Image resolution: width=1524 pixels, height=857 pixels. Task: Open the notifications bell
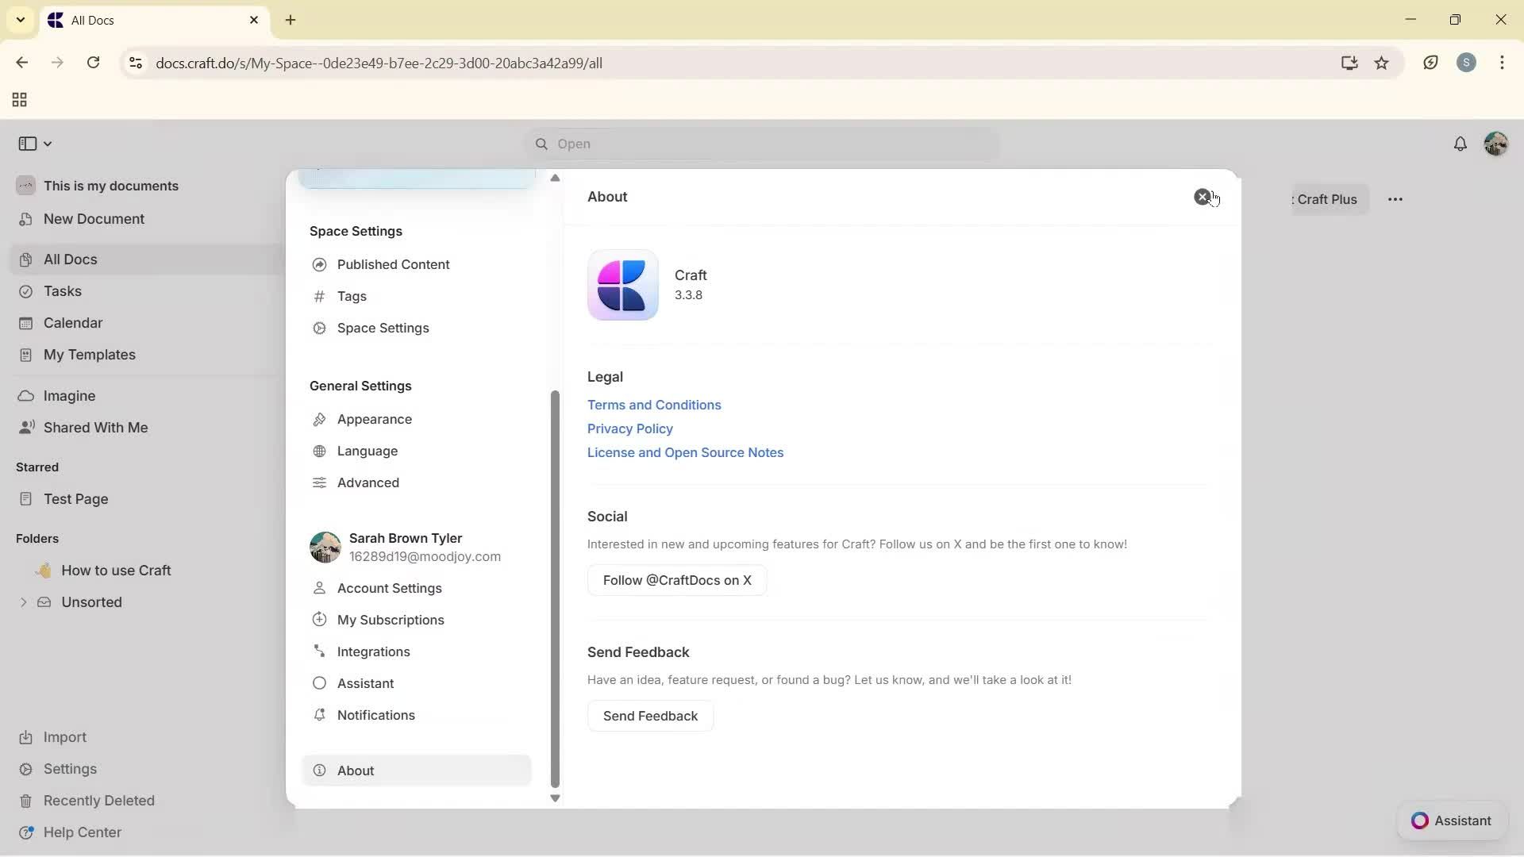pyautogui.click(x=1461, y=144)
